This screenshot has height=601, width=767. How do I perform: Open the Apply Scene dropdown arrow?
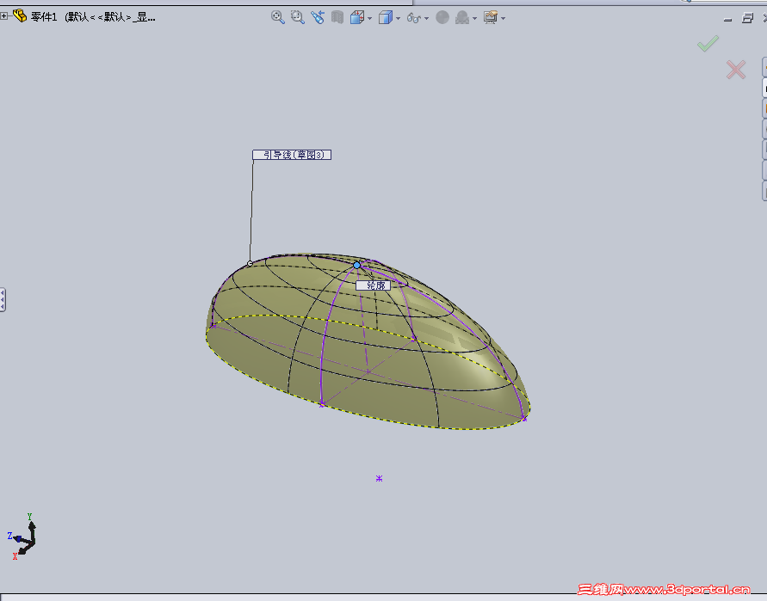pos(474,19)
